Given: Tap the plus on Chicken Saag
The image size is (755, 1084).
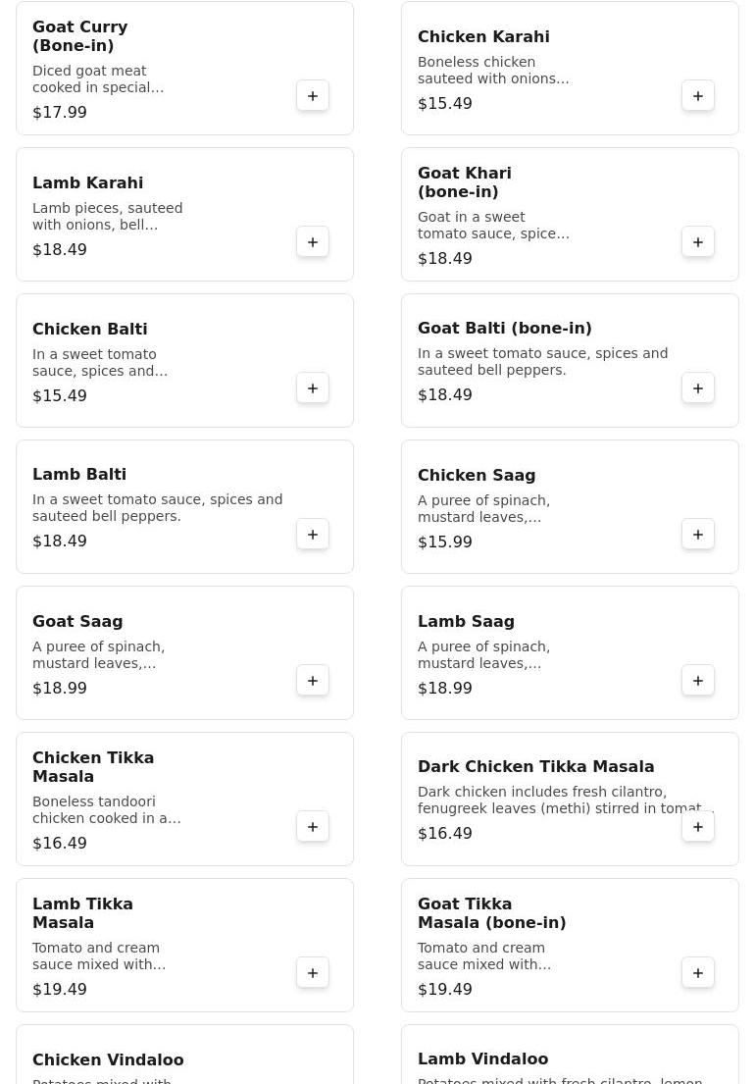Looking at the screenshot, I should (x=698, y=535).
